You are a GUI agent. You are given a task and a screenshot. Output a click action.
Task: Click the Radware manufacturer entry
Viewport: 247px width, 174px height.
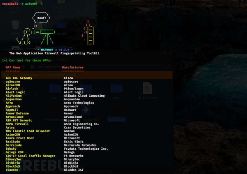(70, 110)
